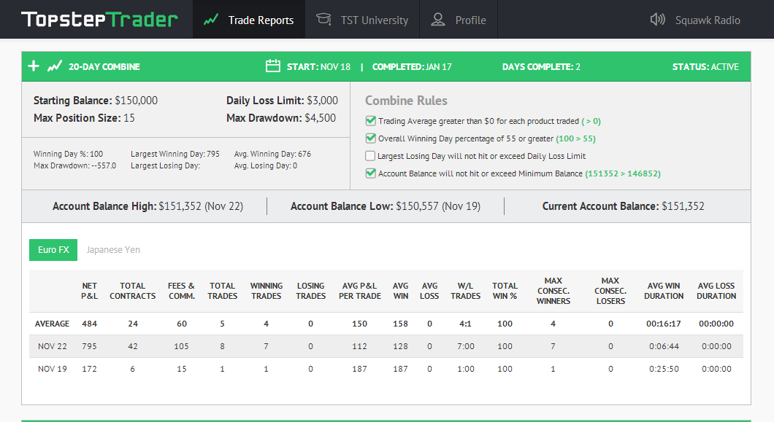This screenshot has height=422, width=774.
Task: Open Squawk Radio
Action: pos(695,20)
